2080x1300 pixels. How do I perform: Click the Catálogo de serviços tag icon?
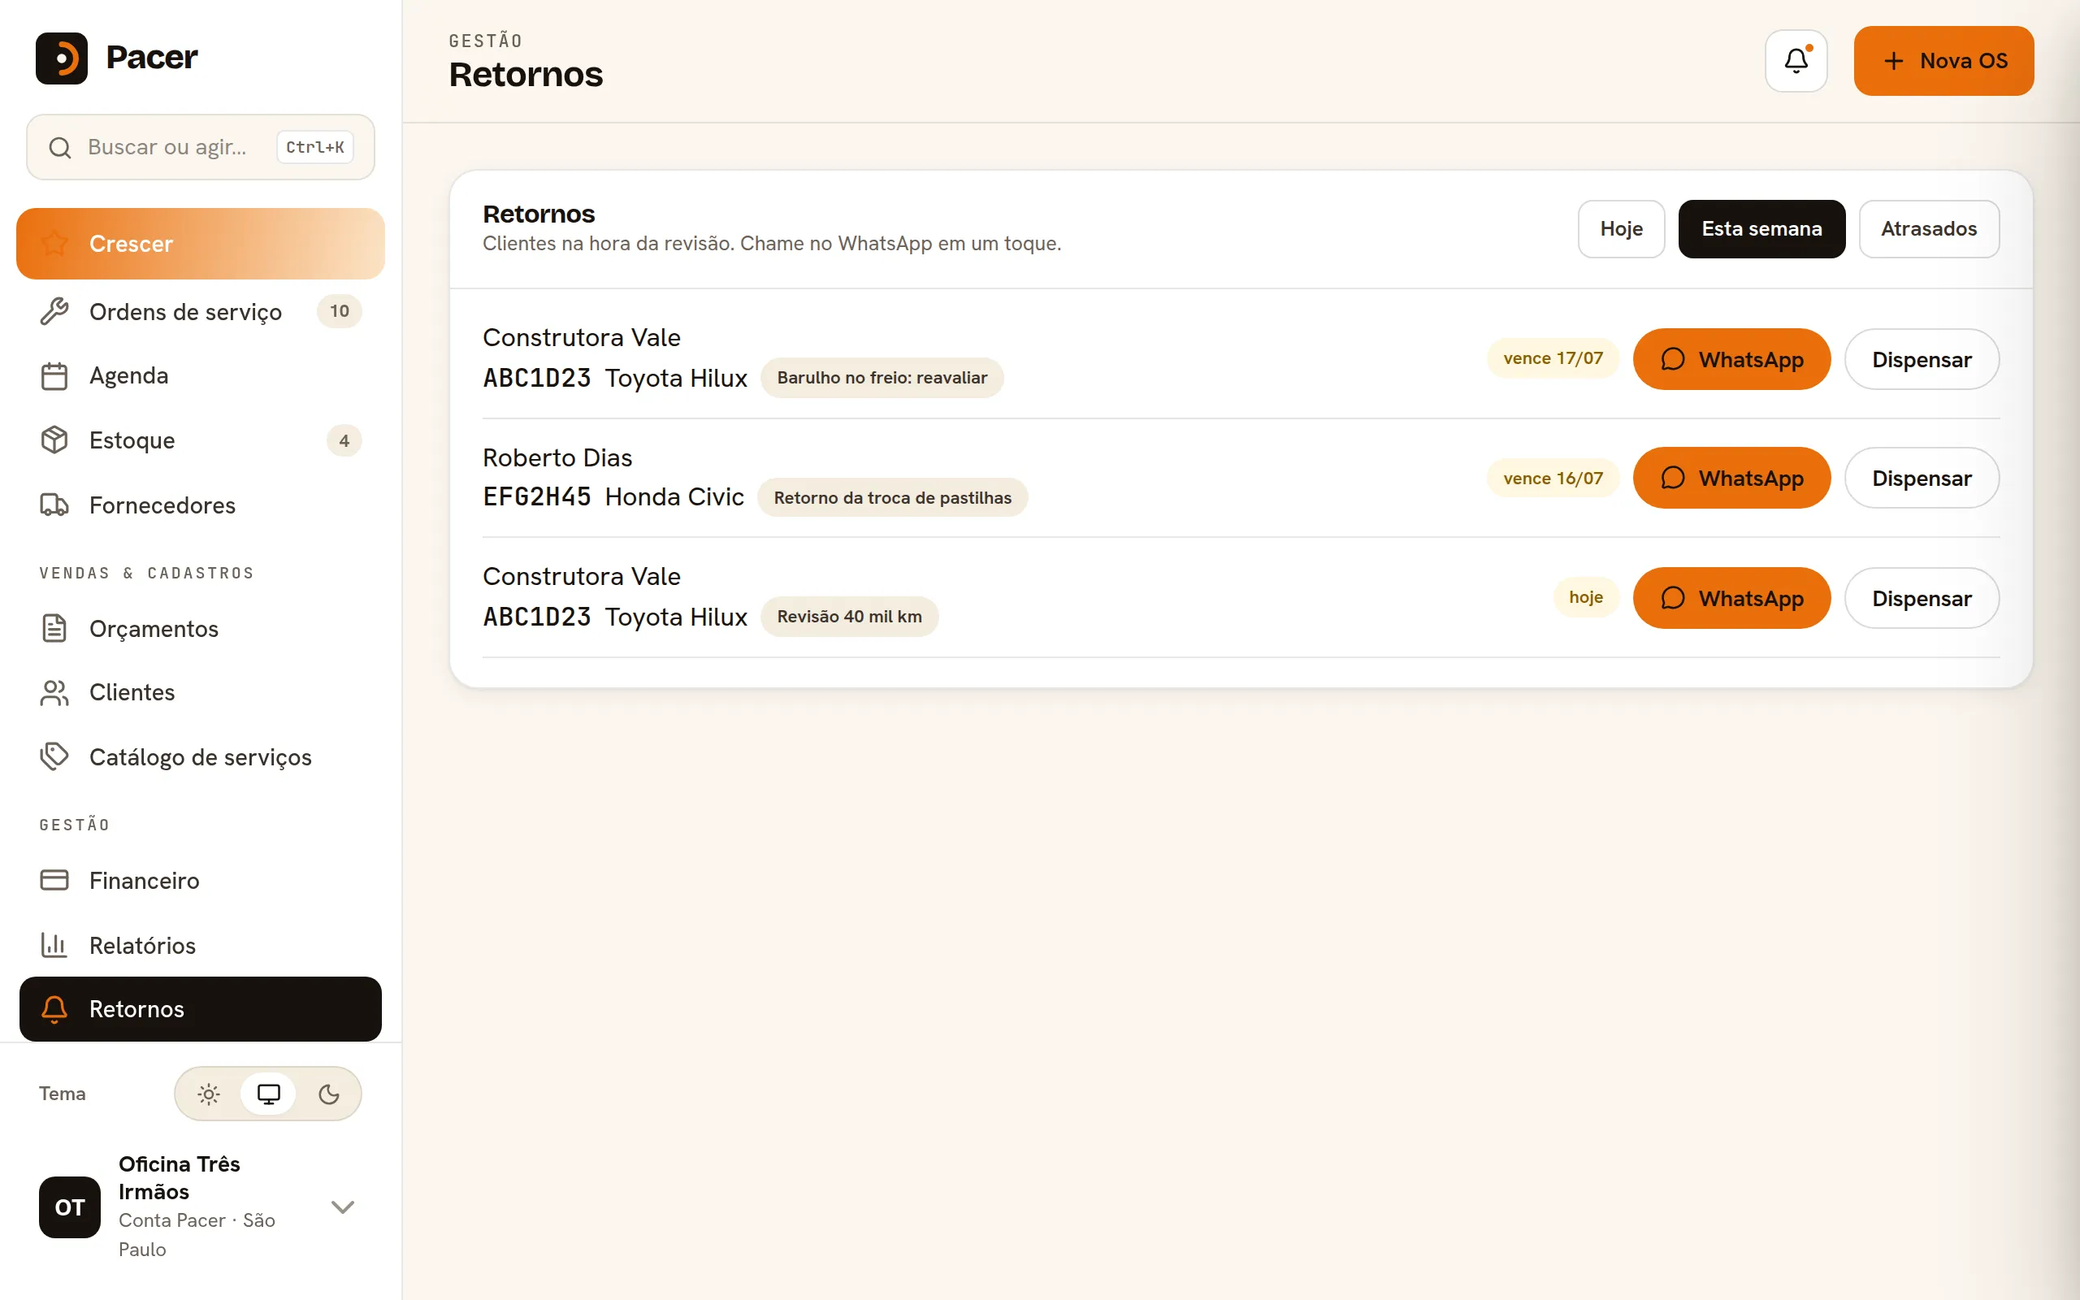pos(54,756)
